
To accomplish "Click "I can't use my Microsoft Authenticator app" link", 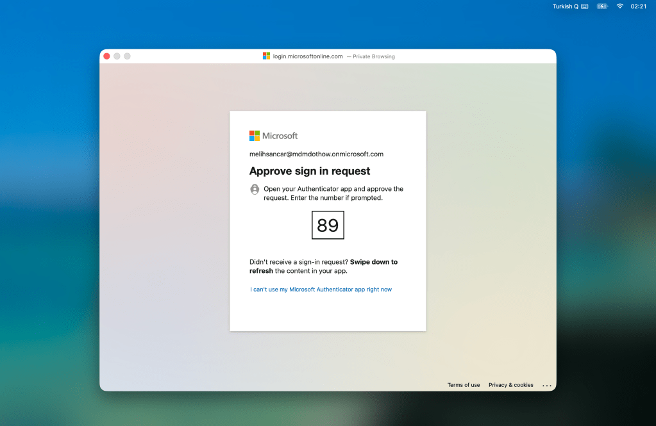I will 321,290.
